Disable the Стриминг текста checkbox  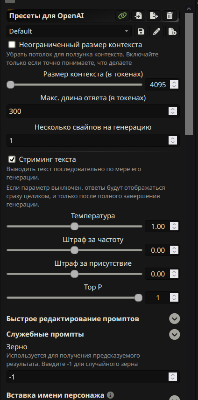pyautogui.click(x=12, y=160)
